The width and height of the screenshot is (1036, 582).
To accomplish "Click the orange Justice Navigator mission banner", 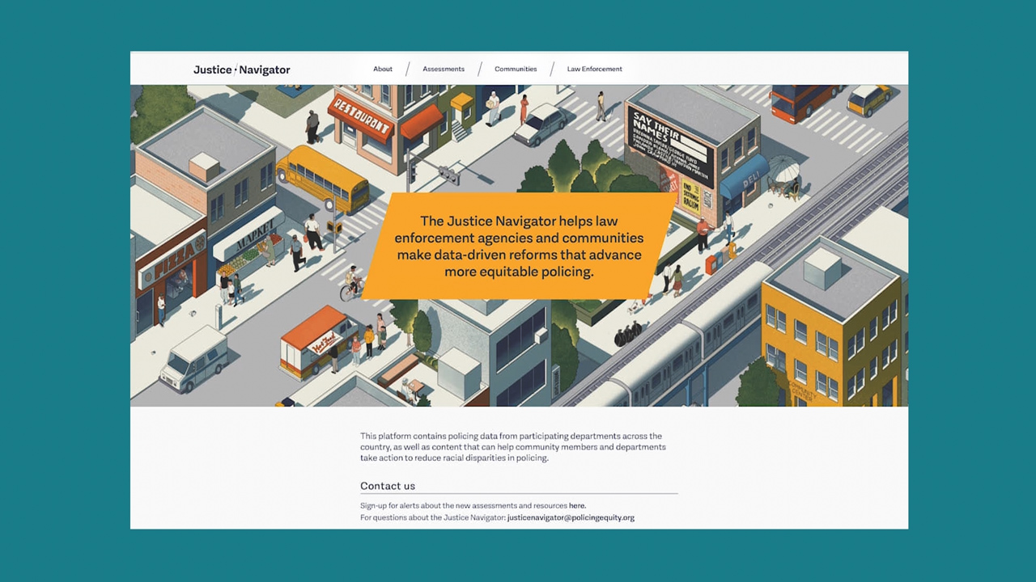I will tap(518, 246).
